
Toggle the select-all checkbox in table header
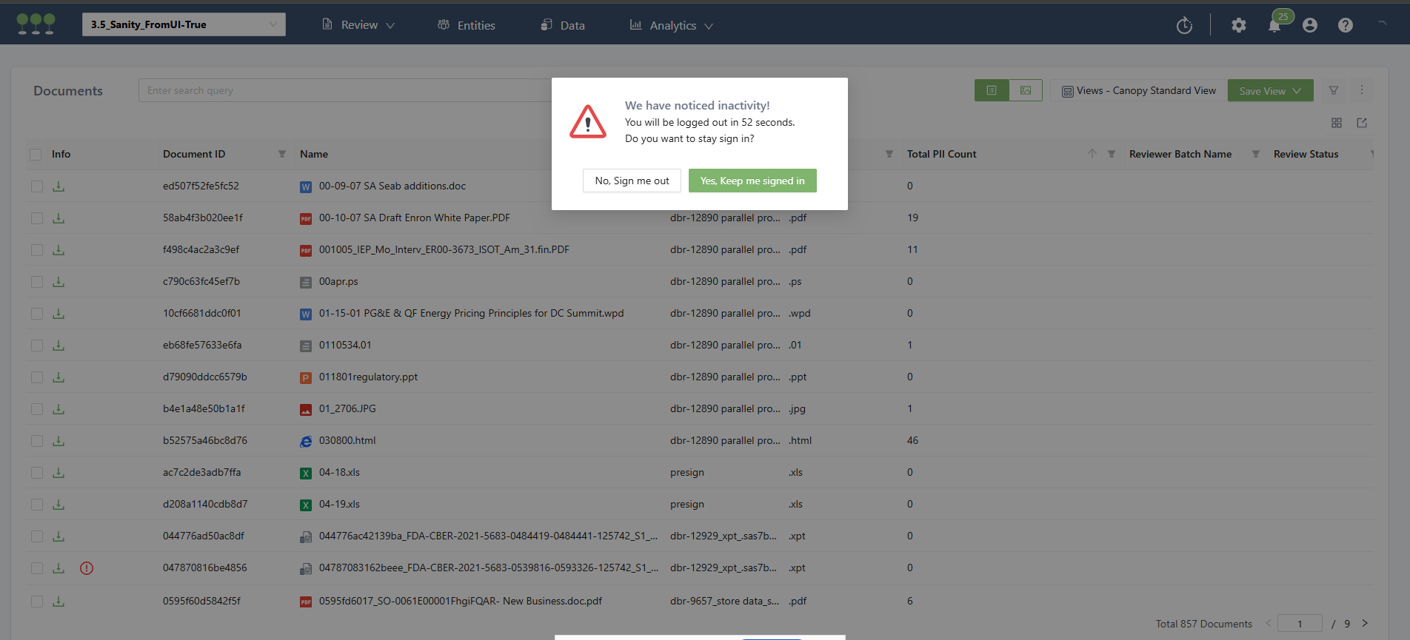pyautogui.click(x=36, y=155)
